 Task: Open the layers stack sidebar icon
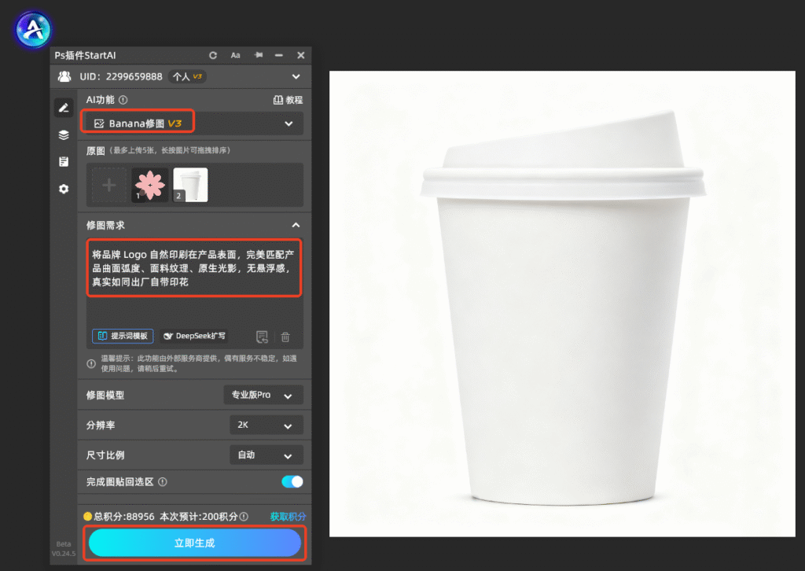click(64, 135)
